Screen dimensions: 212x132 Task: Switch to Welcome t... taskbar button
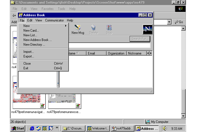98,128
